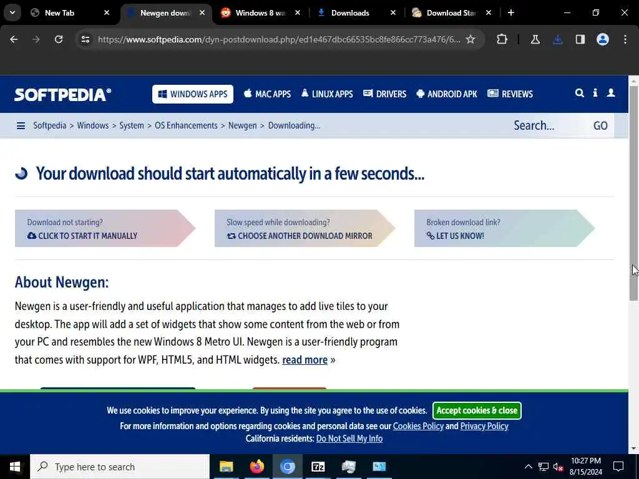Click the Softpedia URL address bar
639x479 pixels.
[x=279, y=39]
